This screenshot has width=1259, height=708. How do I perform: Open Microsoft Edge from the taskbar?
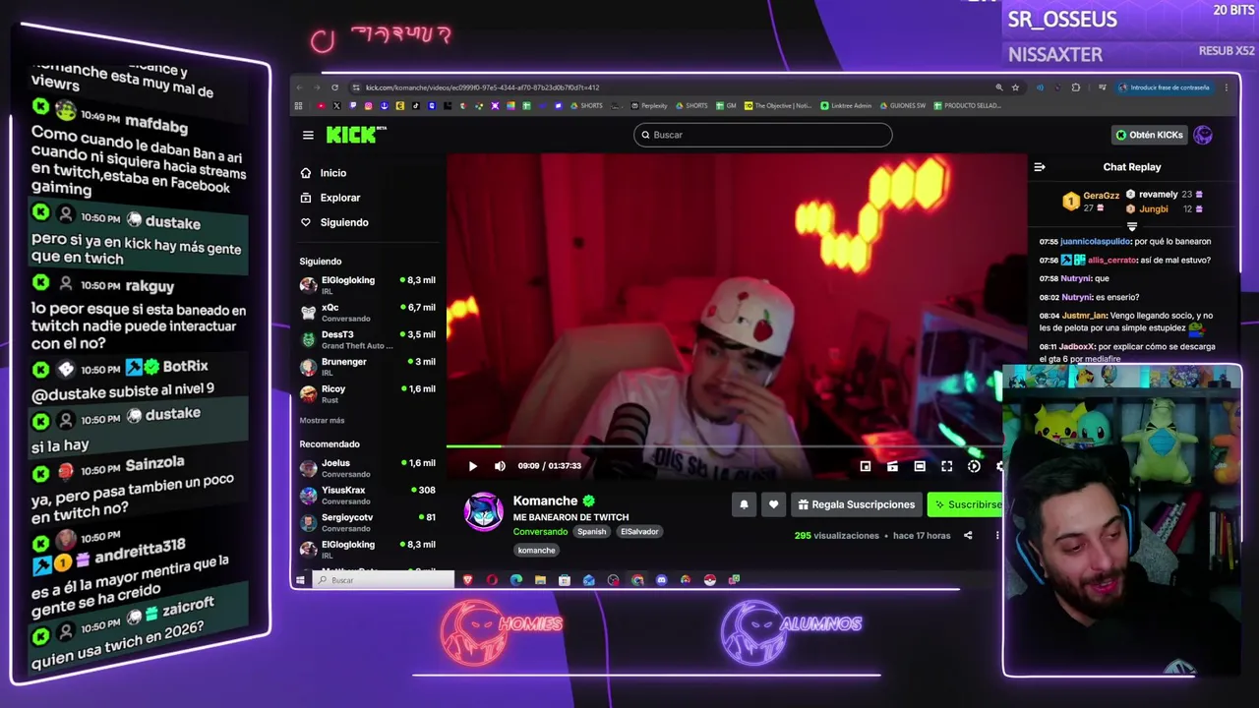click(x=516, y=580)
